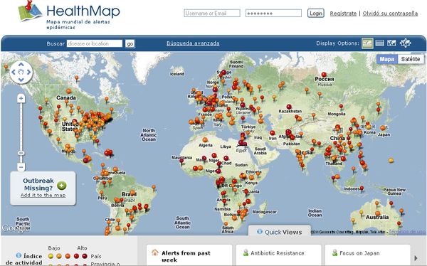Open the Regístrate link
Screen dimensions: 427x266
click(343, 14)
